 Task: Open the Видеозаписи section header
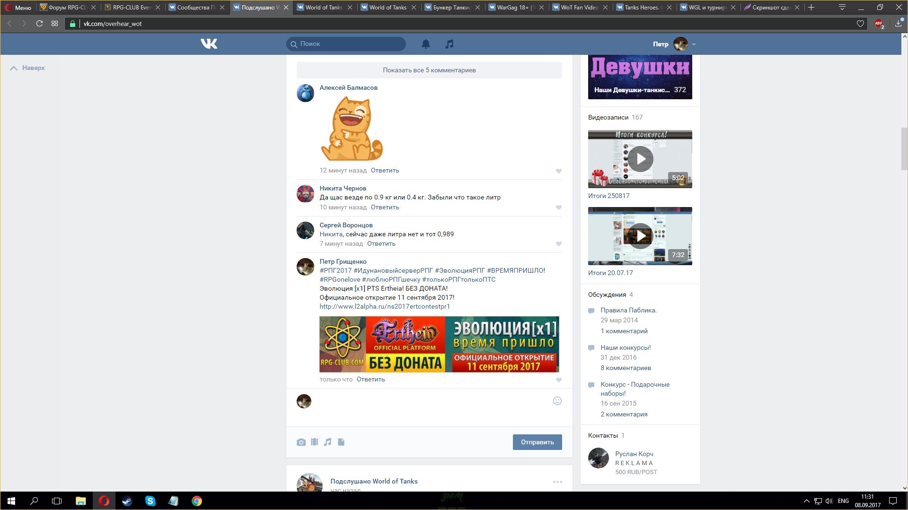click(608, 117)
